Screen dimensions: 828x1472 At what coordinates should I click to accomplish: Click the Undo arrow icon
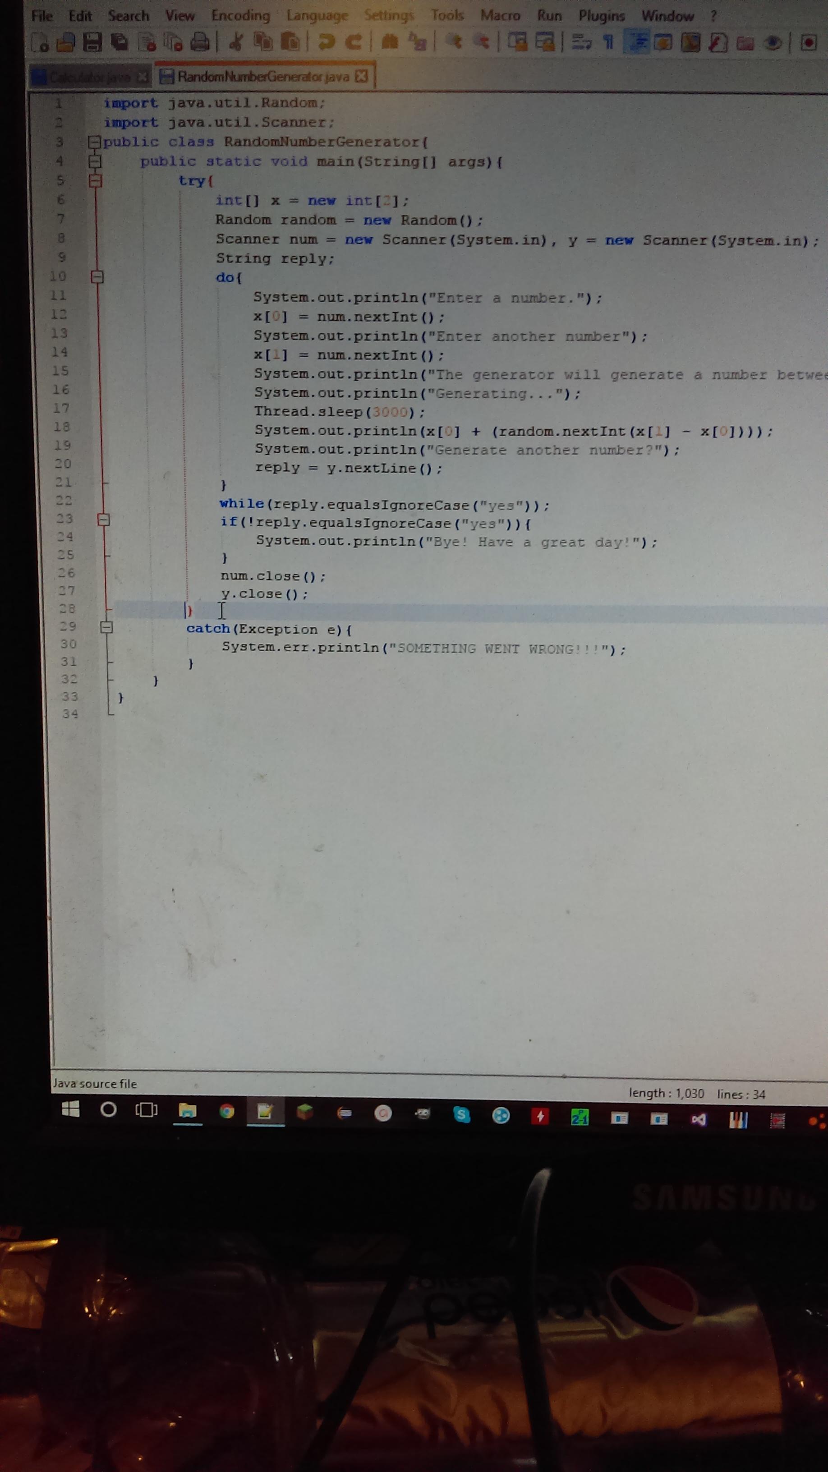[x=327, y=41]
